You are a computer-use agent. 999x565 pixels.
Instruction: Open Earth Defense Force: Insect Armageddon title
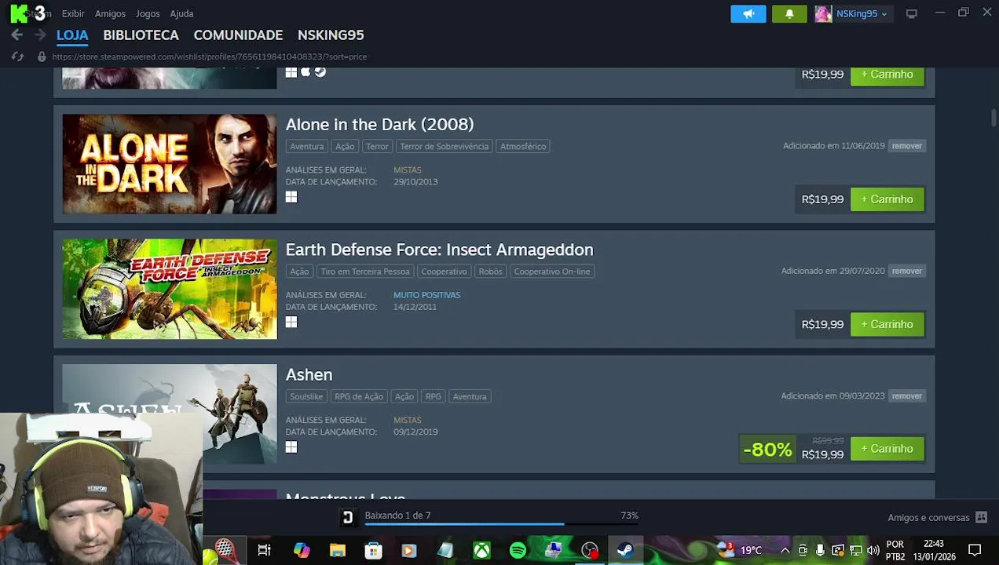pos(439,250)
